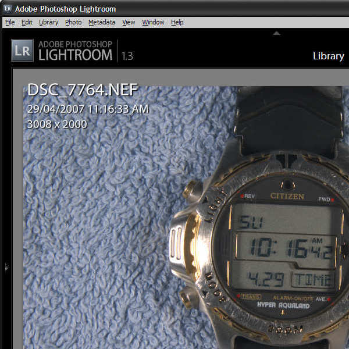
Task: Open the View menu
Action: (x=129, y=22)
